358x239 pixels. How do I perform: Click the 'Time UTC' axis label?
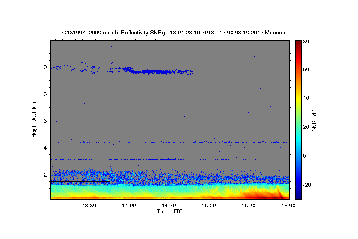(170, 212)
